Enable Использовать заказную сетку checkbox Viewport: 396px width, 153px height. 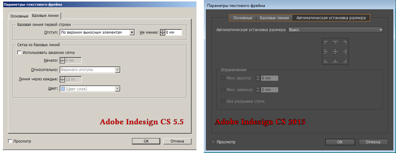point(19,53)
